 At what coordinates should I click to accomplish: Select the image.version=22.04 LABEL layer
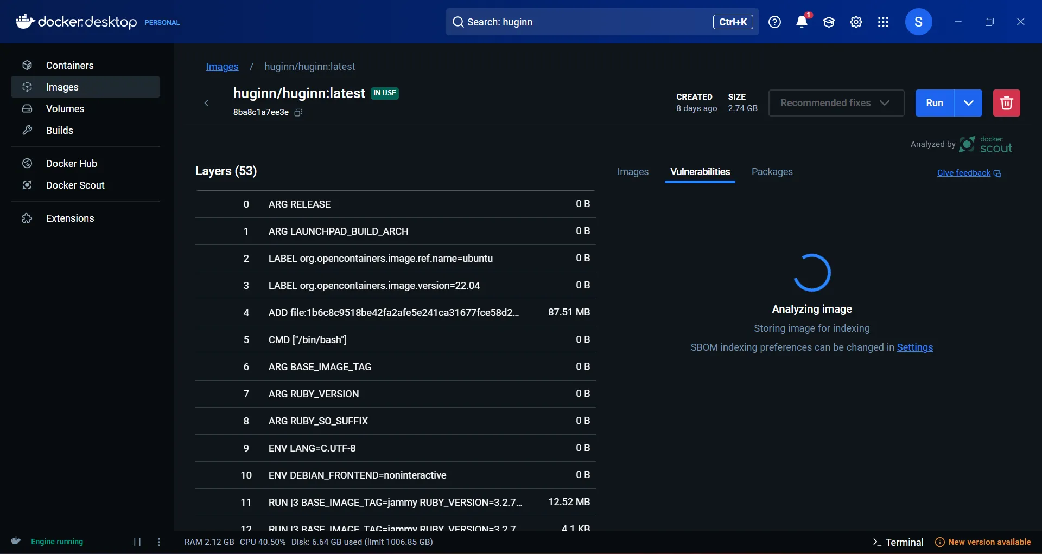tap(395, 285)
